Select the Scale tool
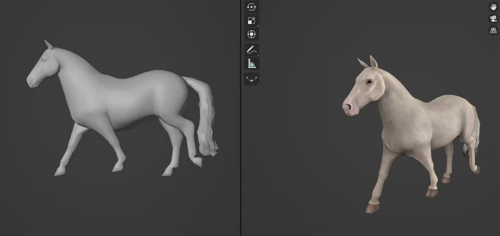This screenshot has width=500, height=236. pos(251,21)
